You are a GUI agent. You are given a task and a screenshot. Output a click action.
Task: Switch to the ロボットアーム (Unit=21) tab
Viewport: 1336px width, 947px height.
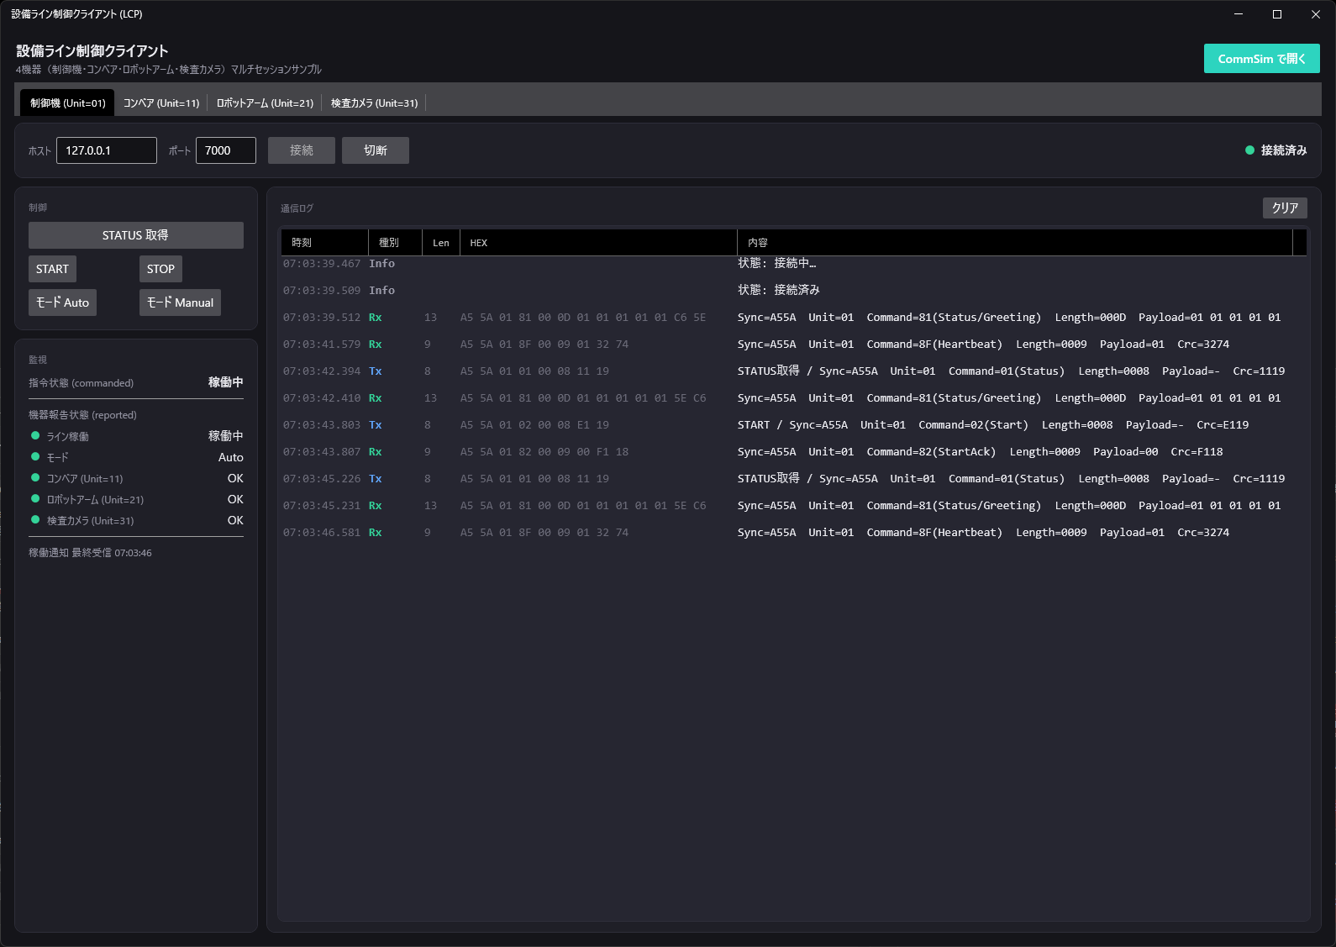coord(265,103)
